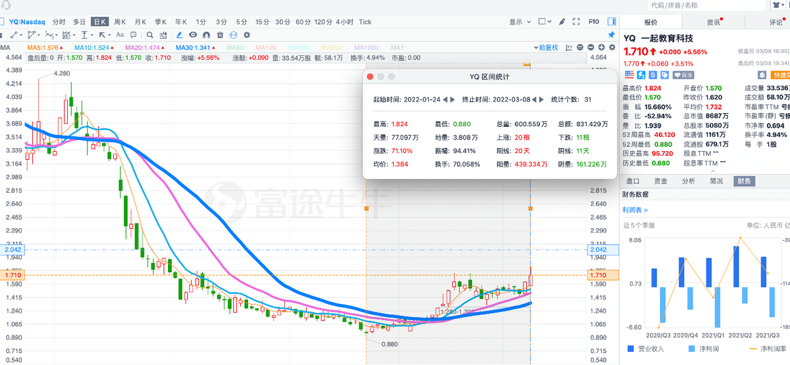Switch to 盘口 order book tab
This screenshot has height=365, width=790.
click(x=633, y=181)
